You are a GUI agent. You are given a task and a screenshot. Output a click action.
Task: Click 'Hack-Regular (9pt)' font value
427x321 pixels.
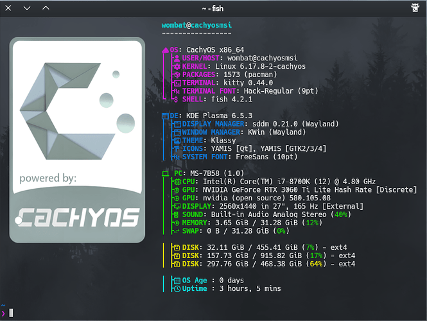pos(281,91)
